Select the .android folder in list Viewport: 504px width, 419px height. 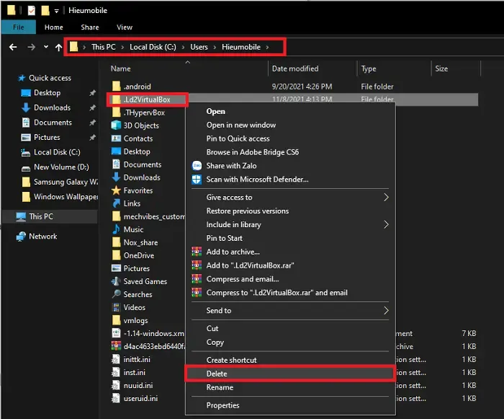tap(137, 87)
